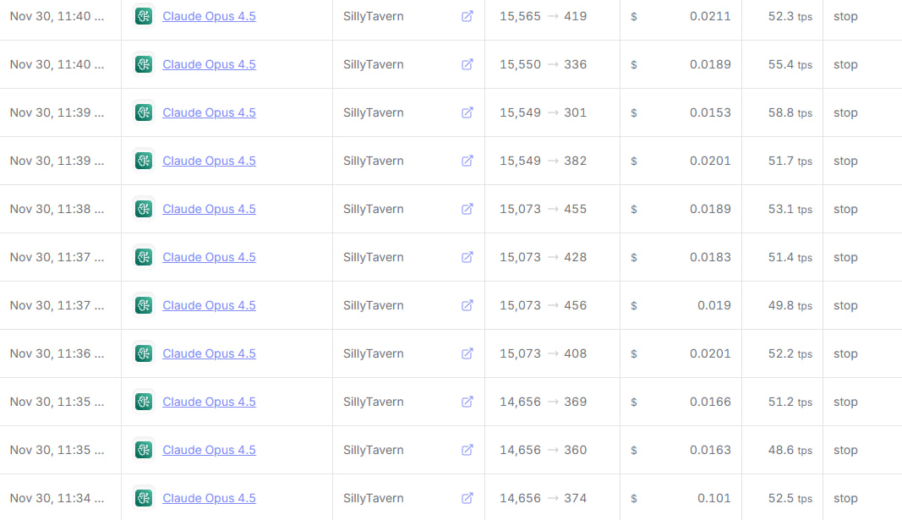Click the model logo icon in the 369-token row
Screen dimensions: 902x520
pos(143,402)
